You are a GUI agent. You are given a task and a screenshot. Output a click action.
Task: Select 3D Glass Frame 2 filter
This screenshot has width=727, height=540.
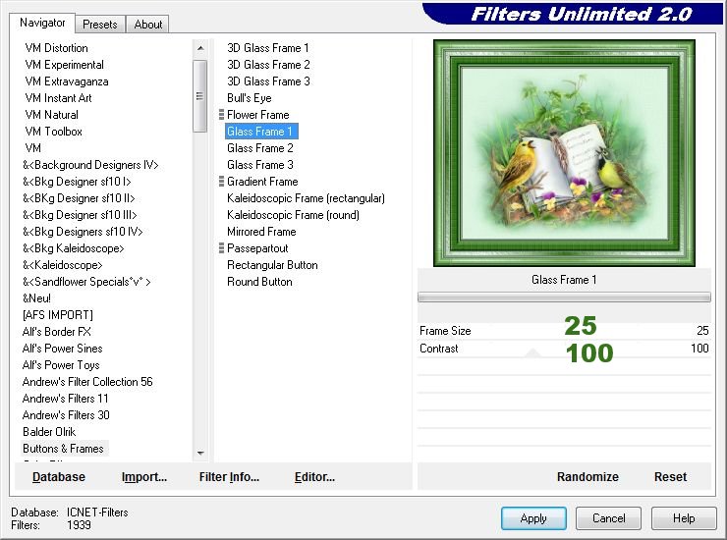pos(268,65)
